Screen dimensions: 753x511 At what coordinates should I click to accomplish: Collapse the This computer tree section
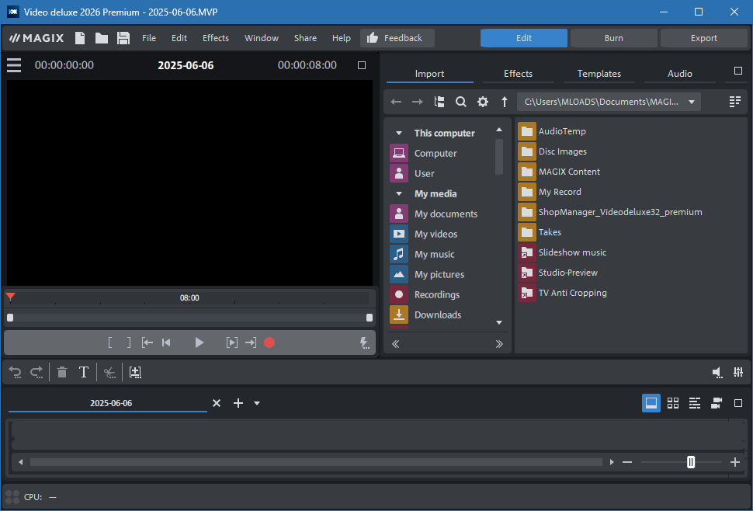point(398,133)
